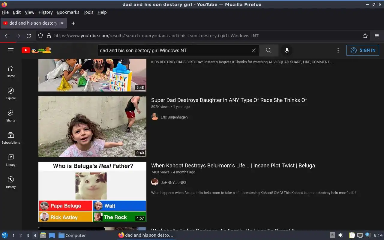Go to Home in the sidebar
The width and height of the screenshot is (384, 240).
[11, 71]
